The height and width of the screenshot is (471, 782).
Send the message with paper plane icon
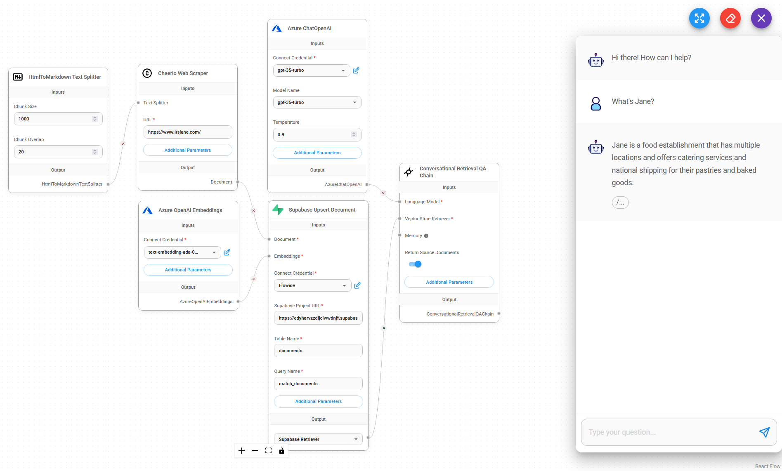point(764,432)
